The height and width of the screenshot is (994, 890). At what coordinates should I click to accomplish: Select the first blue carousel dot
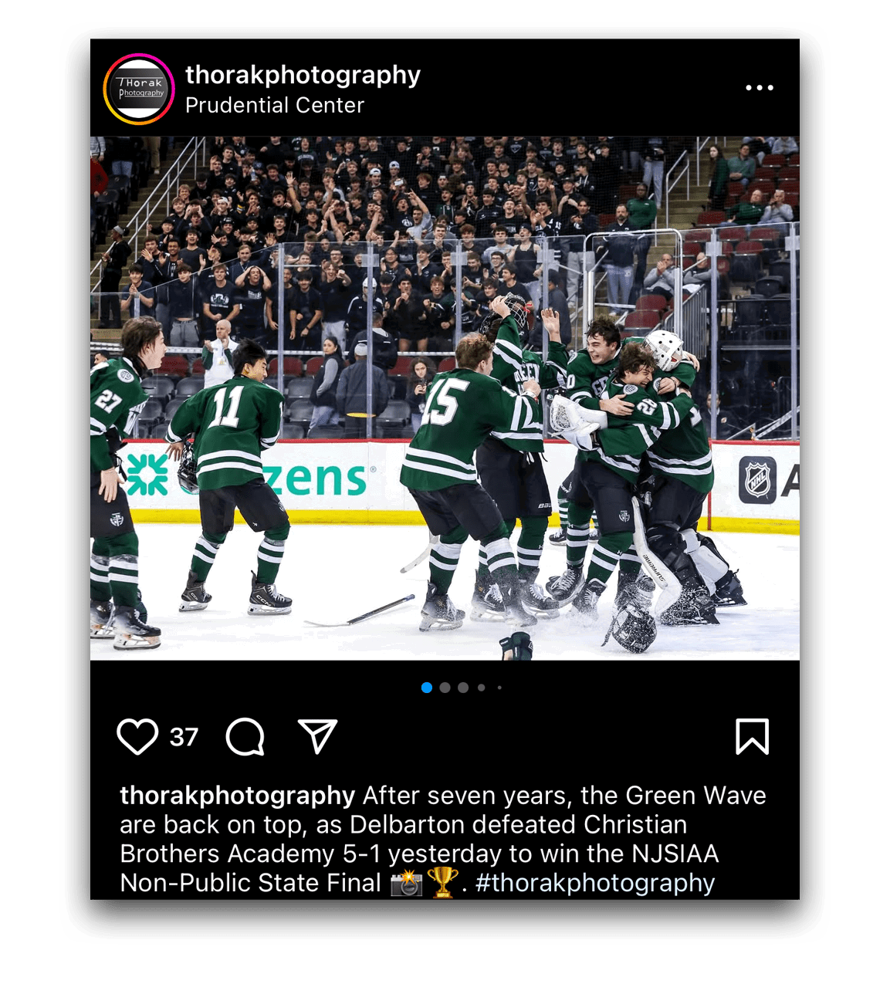pyautogui.click(x=427, y=688)
